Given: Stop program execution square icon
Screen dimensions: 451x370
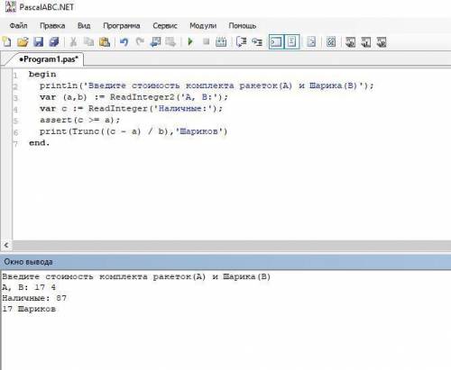Looking at the screenshot, I should 206,41.
